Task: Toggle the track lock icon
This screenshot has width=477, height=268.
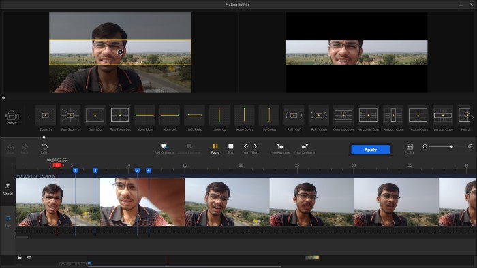Action: pos(20,257)
